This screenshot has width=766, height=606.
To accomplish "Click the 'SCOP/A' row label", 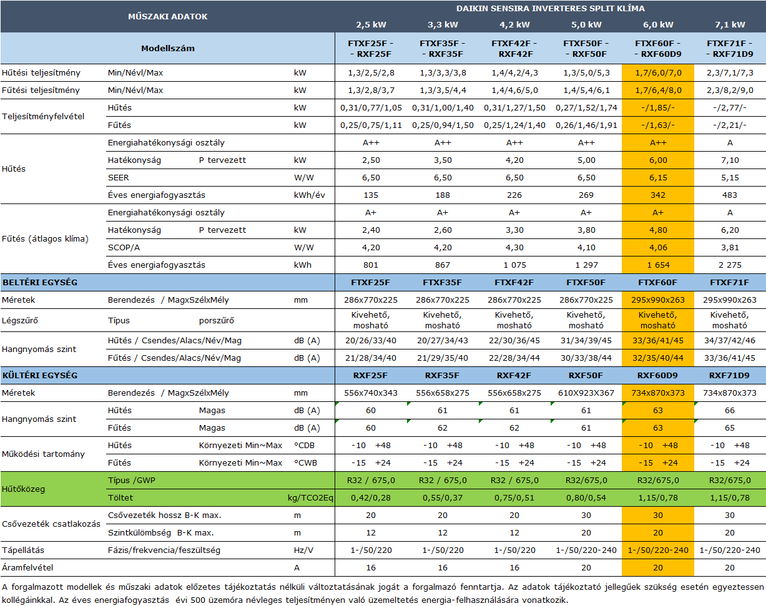I will [123, 247].
